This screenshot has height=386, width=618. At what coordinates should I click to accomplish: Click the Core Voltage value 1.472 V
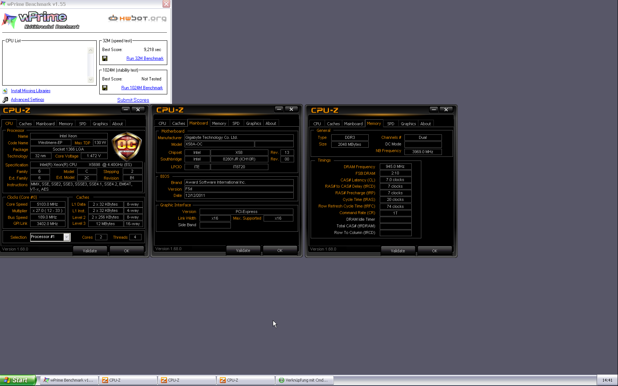click(94, 156)
